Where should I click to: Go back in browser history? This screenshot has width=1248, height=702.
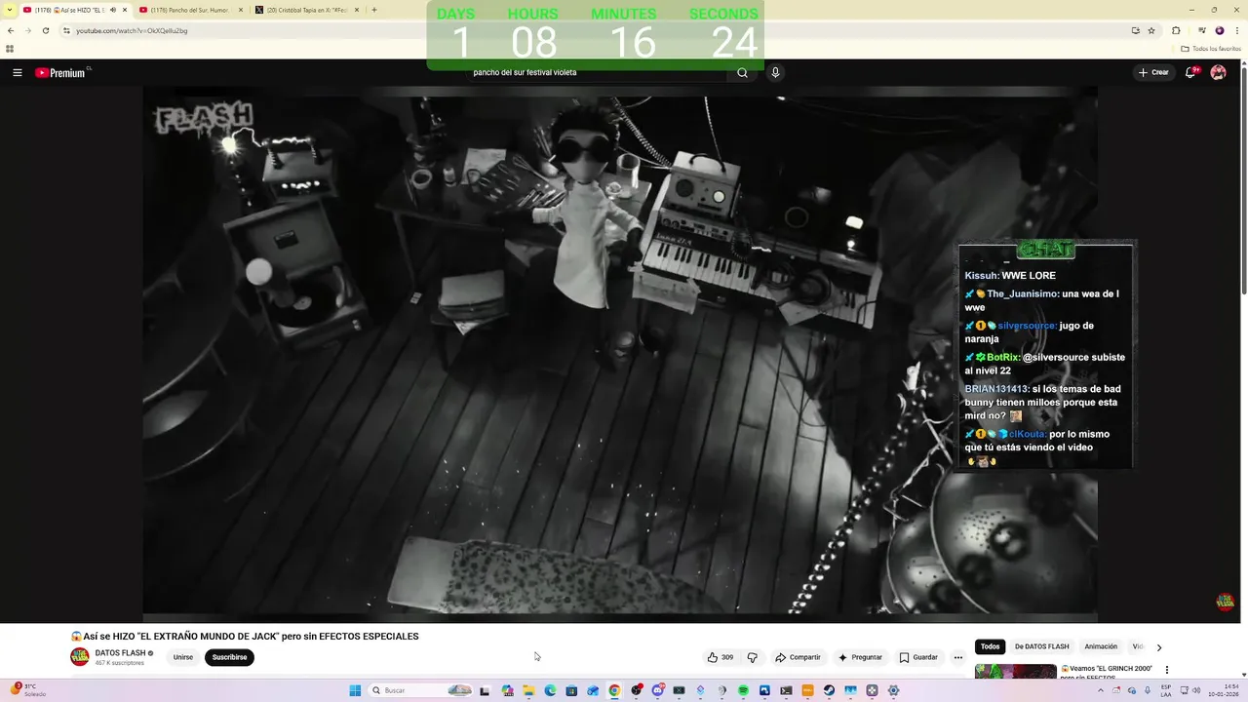click(11, 30)
